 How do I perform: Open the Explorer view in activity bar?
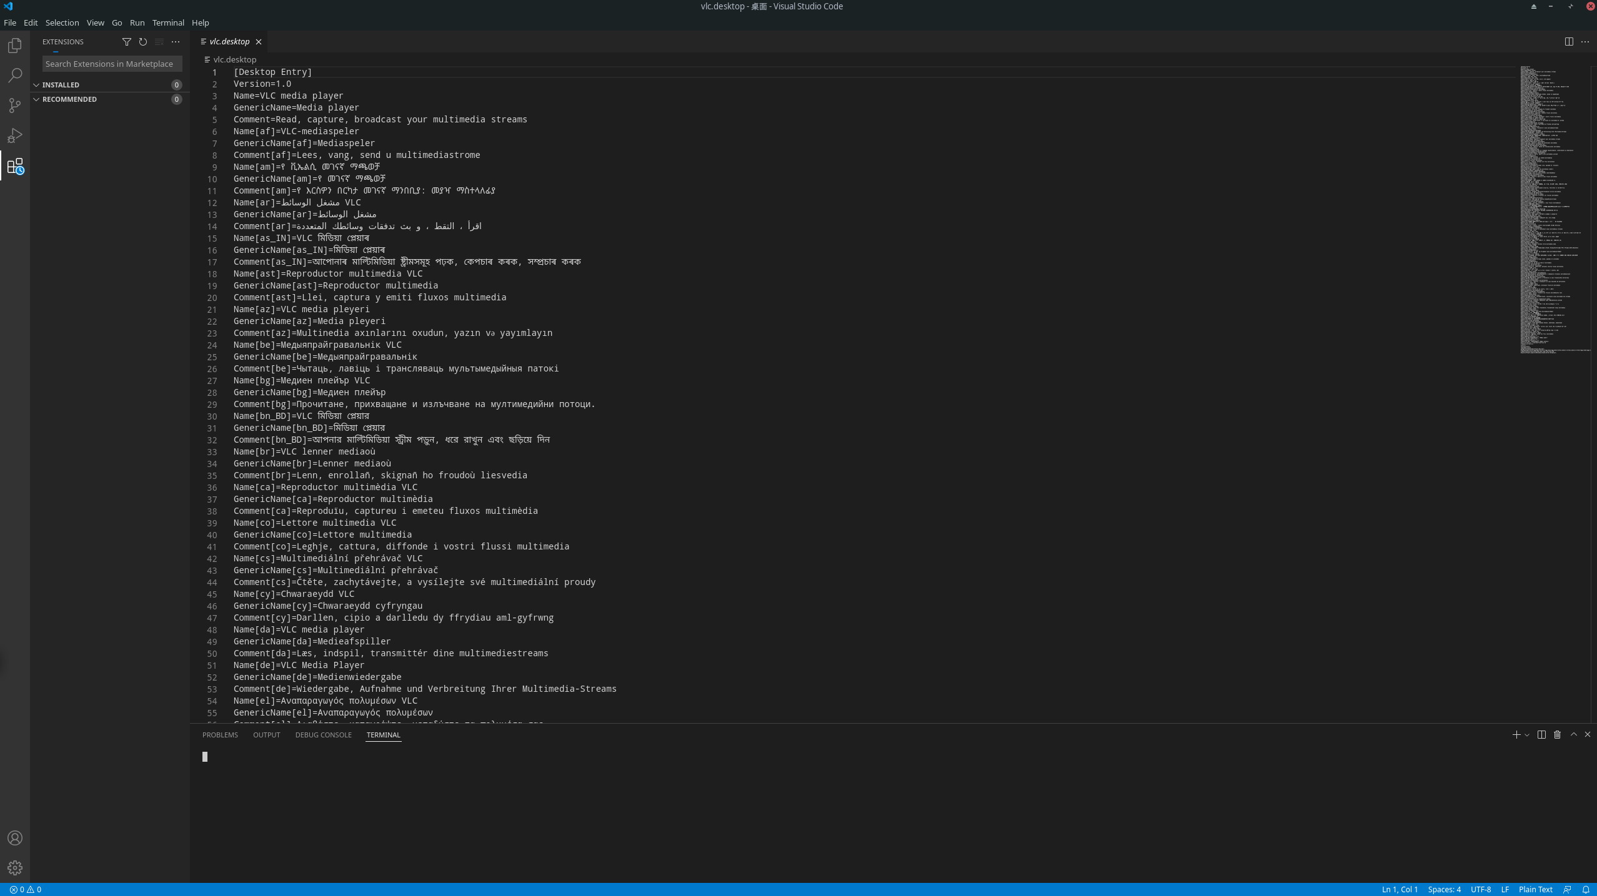[15, 46]
